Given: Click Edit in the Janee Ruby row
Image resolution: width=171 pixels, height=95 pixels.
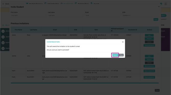Looking at the screenshot, I should click(149, 35).
